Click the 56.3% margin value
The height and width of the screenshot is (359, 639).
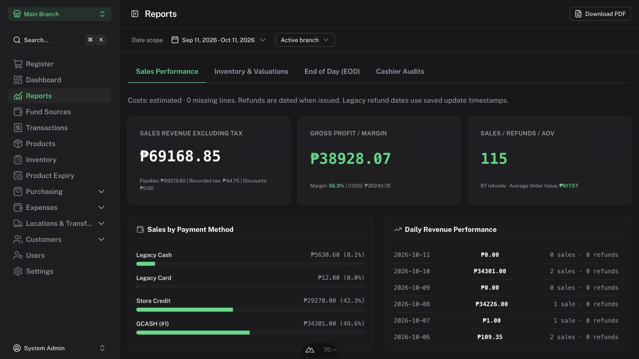coord(336,185)
